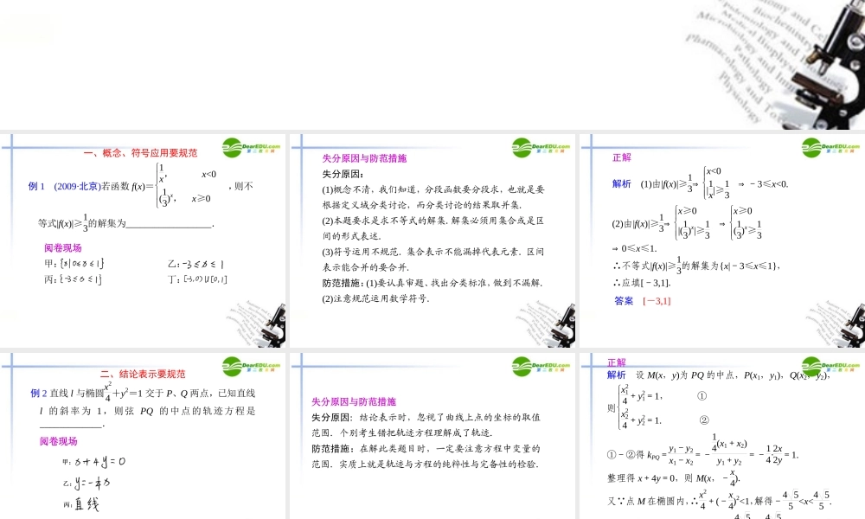Click the small microscope picture on the 例1 slide
865x519 pixels.
pyautogui.click(x=256, y=324)
